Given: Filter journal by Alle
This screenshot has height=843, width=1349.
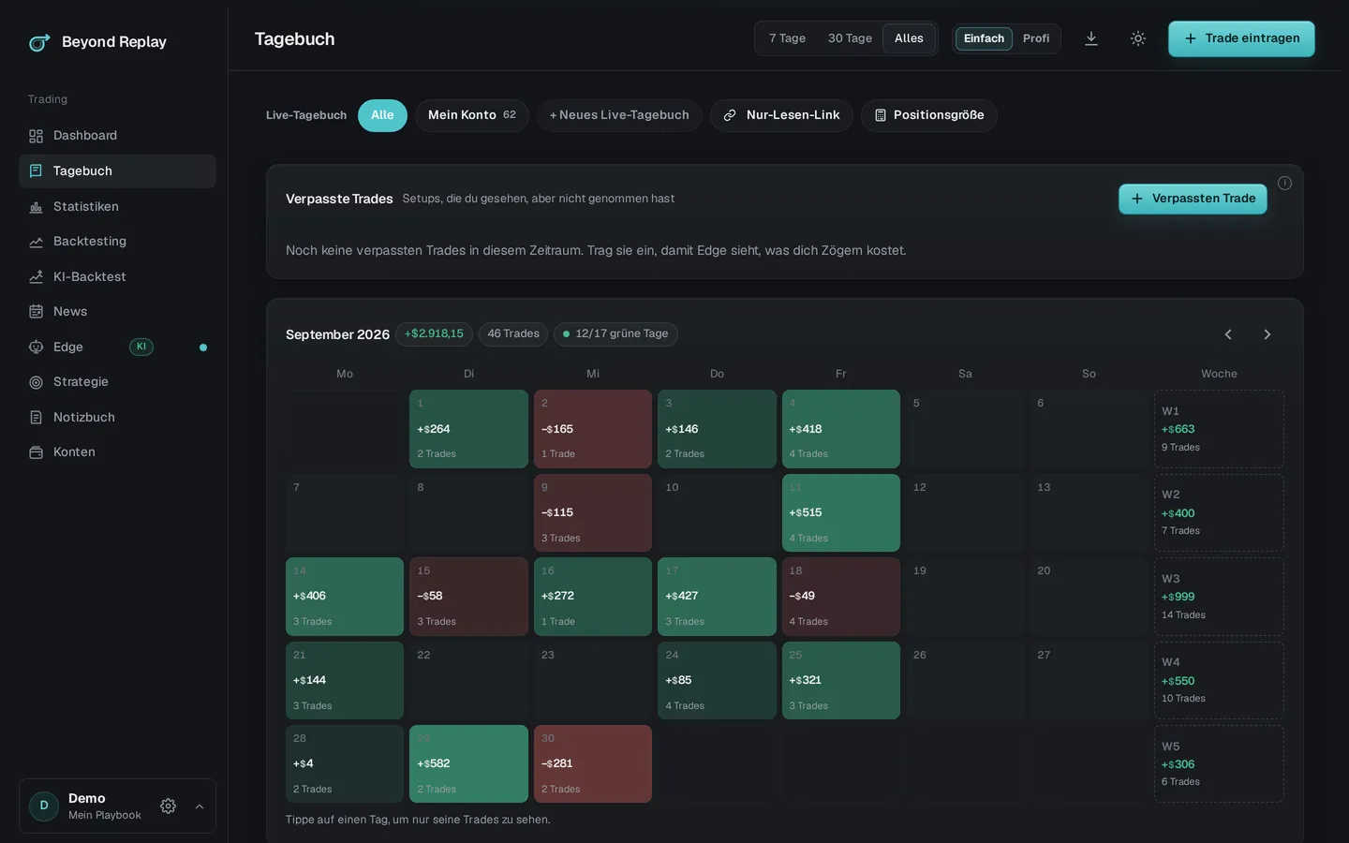Looking at the screenshot, I should 382,115.
